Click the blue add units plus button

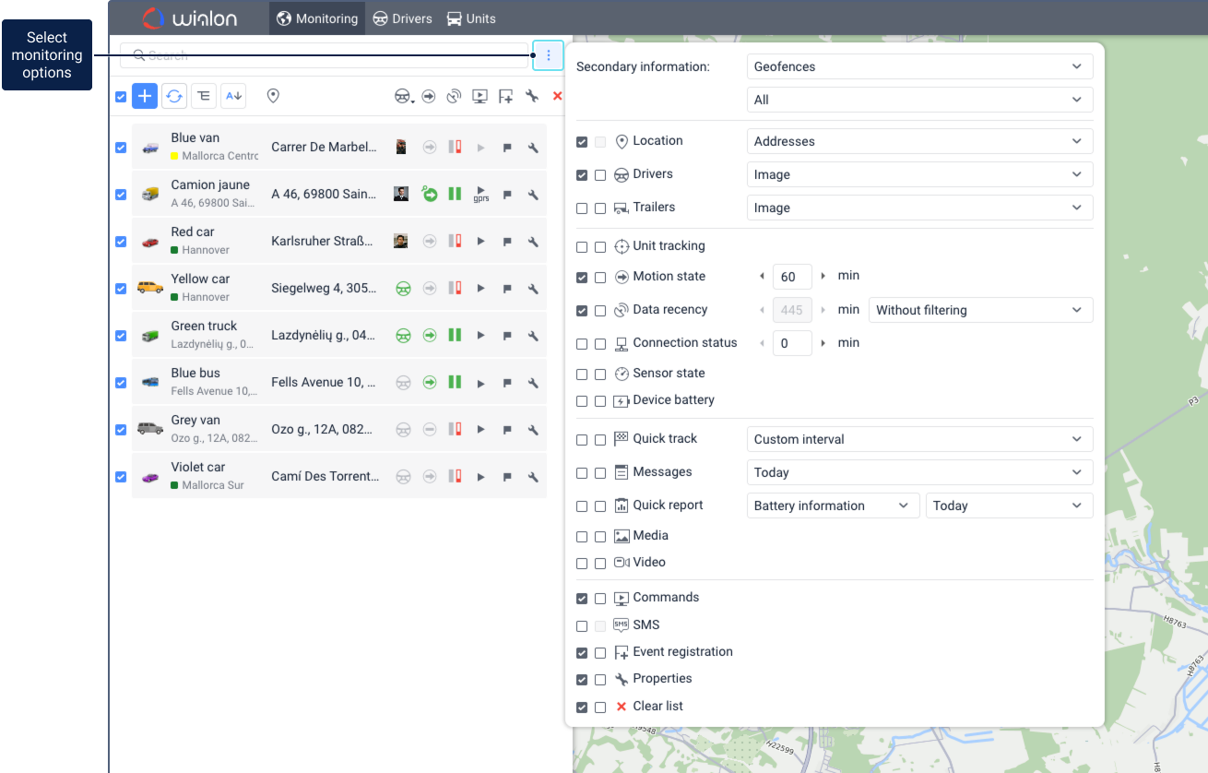coord(145,96)
